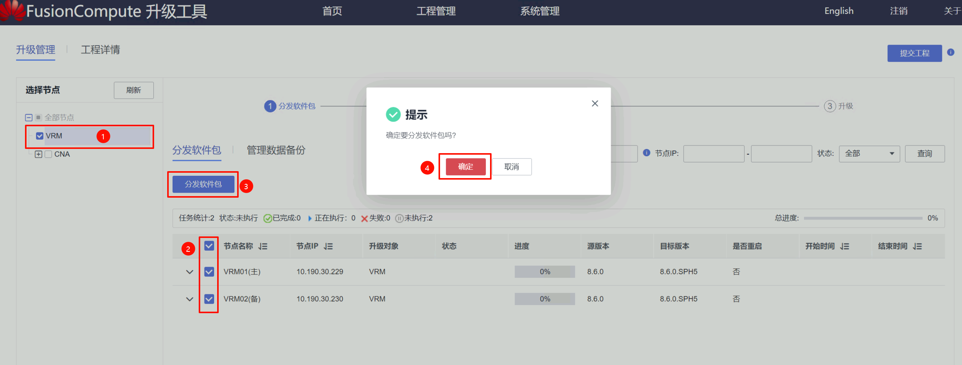962x365 pixels.
Task: Click 取消 to cancel the dialog
Action: point(512,167)
